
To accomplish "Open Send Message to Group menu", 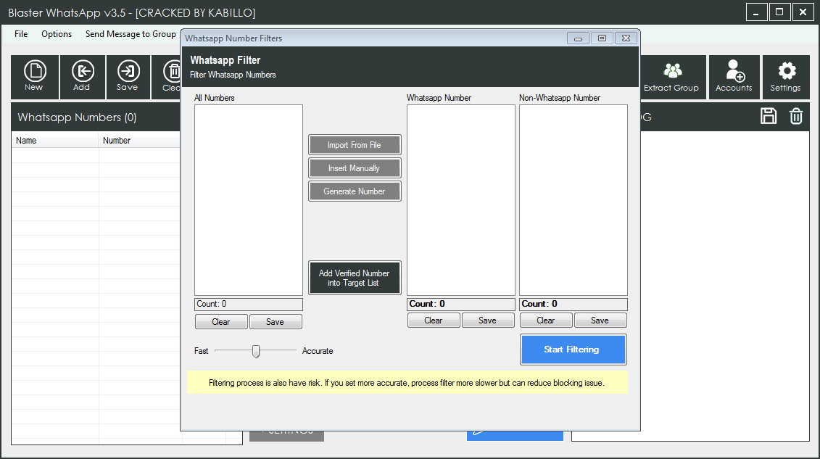I will [x=131, y=34].
